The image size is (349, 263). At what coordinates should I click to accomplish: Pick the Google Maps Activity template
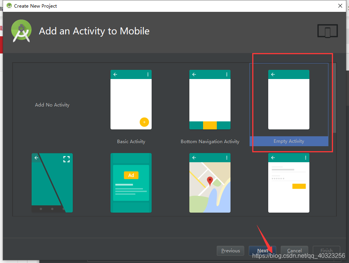(x=210, y=183)
